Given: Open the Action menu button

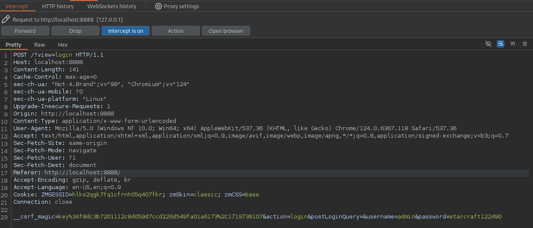Looking at the screenshot, I should pos(176,31).
